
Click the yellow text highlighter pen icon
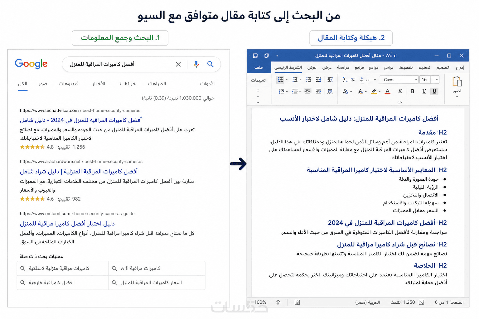tap(374, 91)
